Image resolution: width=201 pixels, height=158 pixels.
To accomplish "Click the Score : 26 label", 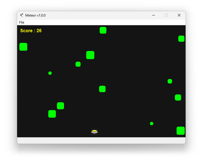I will click(x=31, y=31).
